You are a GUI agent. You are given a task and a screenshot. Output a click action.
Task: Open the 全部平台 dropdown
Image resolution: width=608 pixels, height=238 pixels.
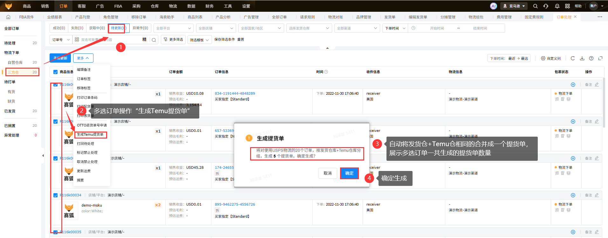(x=173, y=28)
